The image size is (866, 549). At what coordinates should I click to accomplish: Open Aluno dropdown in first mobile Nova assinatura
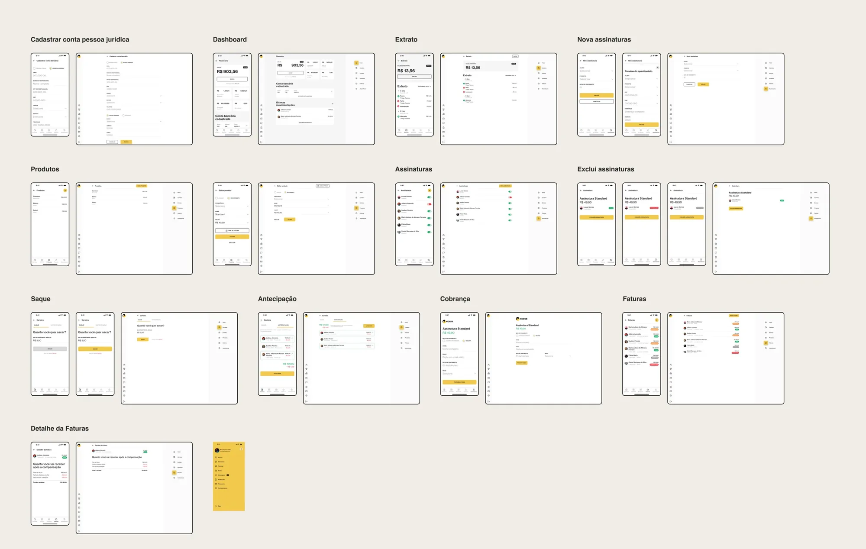(596, 71)
